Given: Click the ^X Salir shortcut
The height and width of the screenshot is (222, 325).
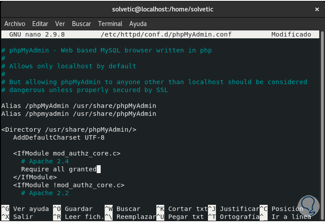Looking at the screenshot, I should 17,217.
